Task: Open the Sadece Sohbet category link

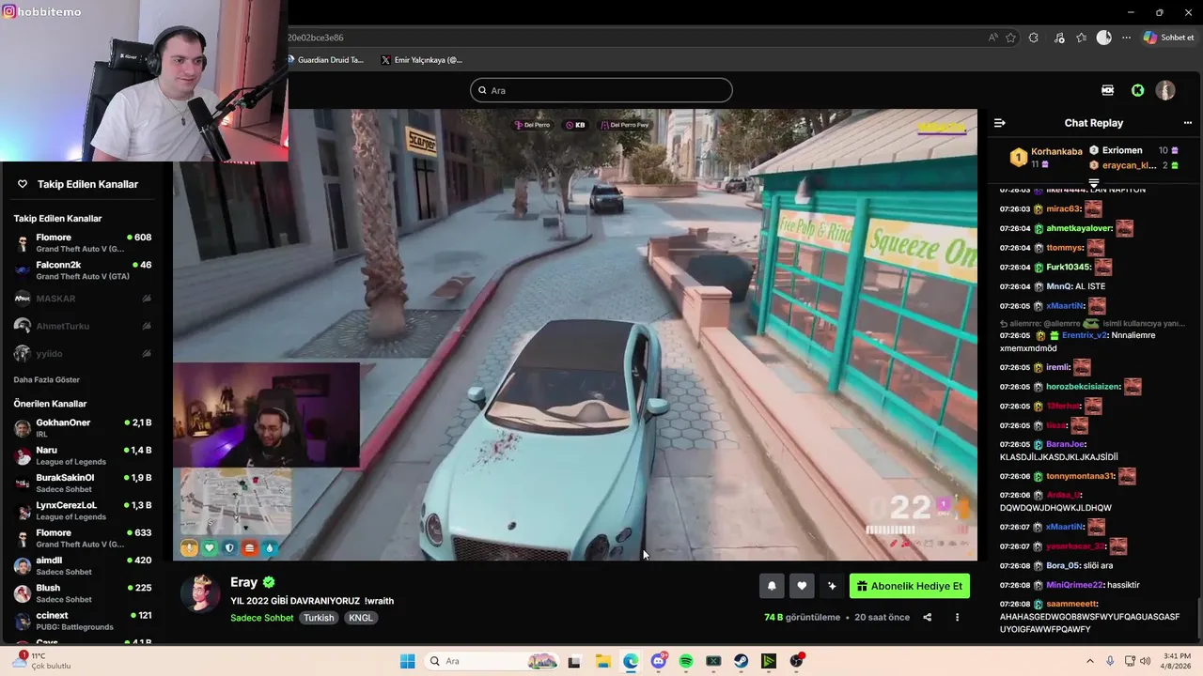Action: [x=262, y=618]
